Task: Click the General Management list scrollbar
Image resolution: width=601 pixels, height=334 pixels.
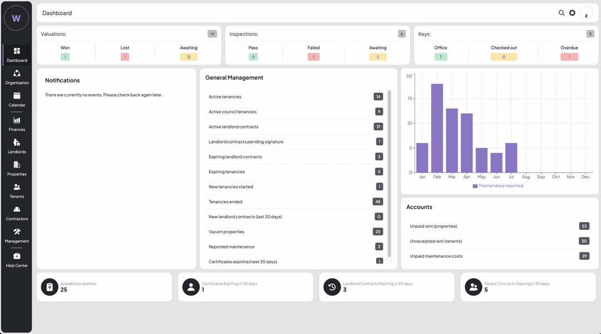Action: (x=390, y=173)
